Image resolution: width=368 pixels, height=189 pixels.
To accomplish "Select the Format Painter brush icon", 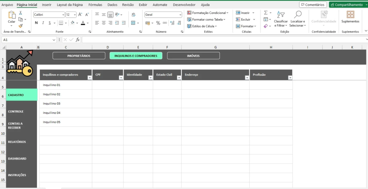I will click(20, 26).
